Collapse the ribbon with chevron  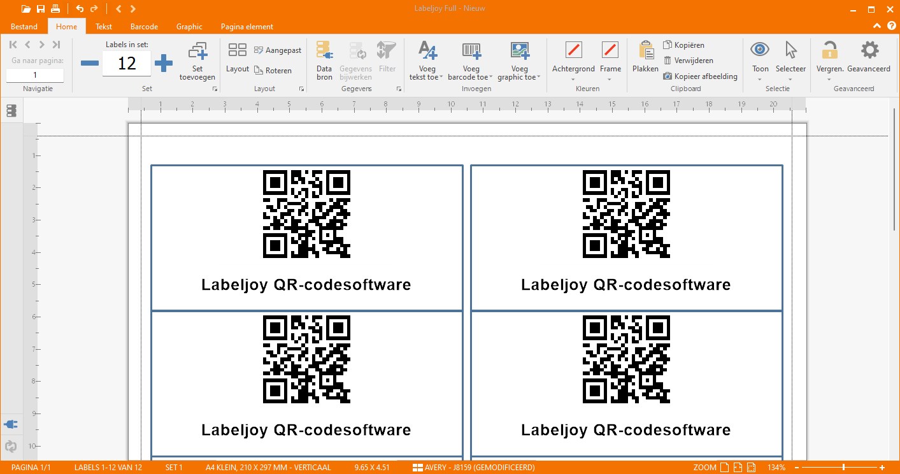click(x=878, y=26)
